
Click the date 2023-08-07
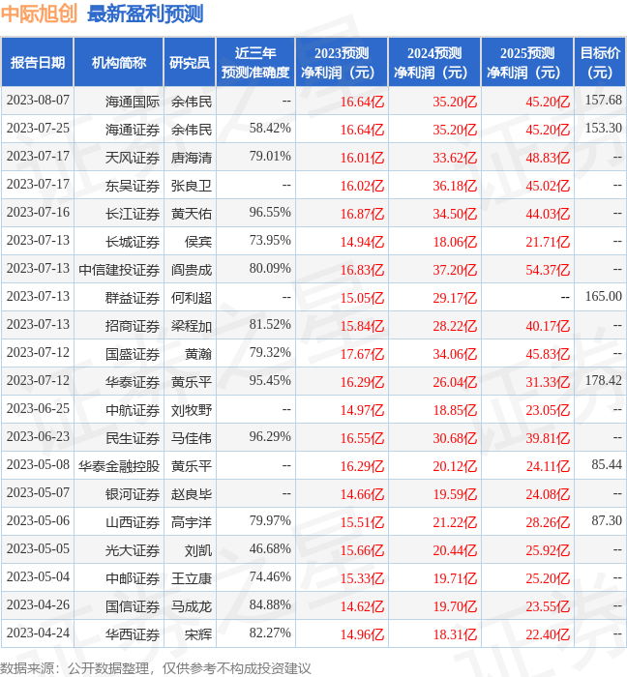[38, 101]
